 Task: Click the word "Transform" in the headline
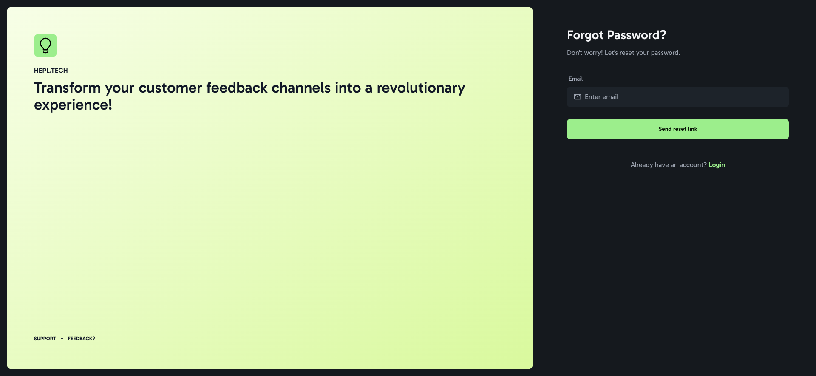(67, 88)
